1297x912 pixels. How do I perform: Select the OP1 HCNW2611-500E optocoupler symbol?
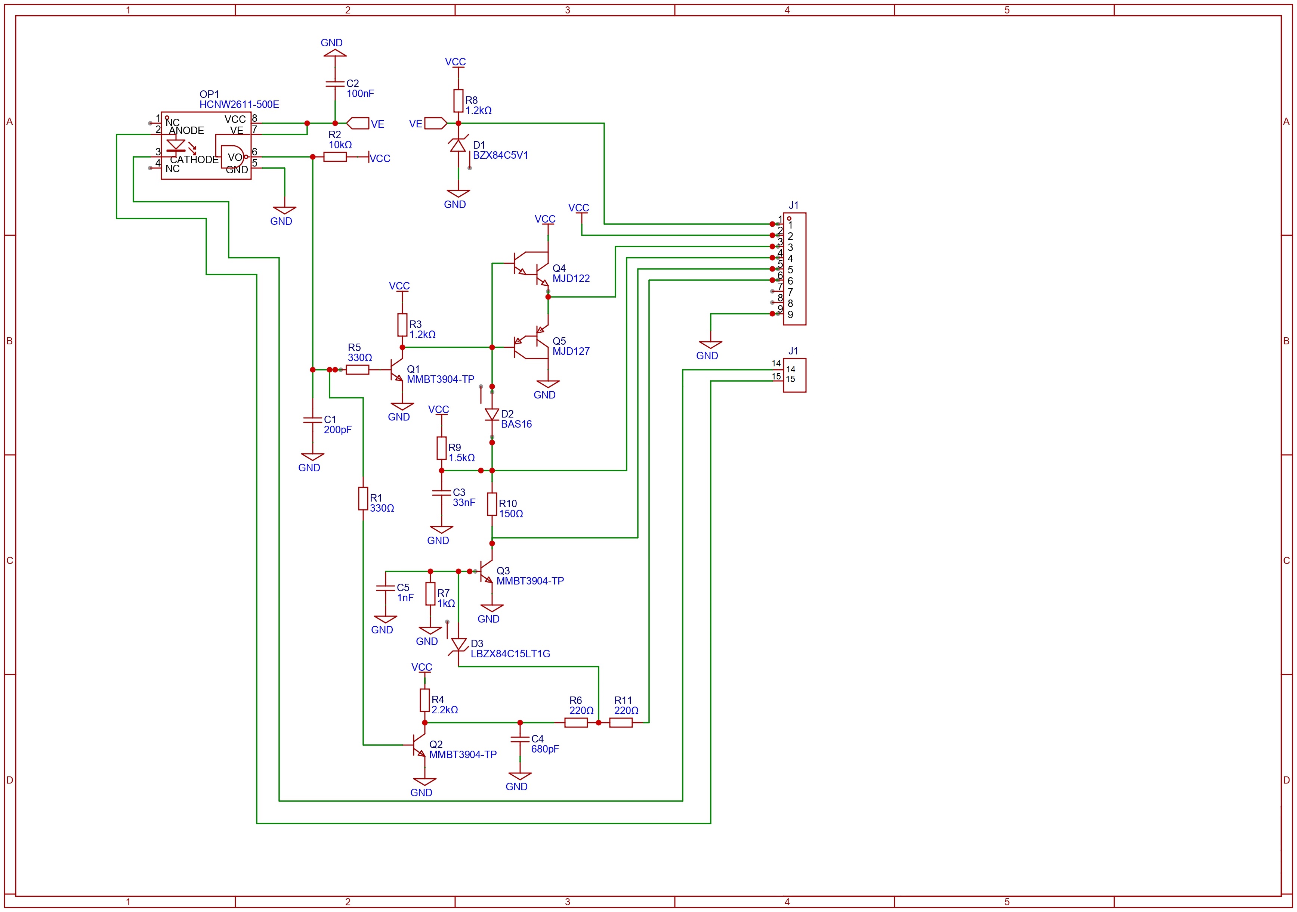(x=206, y=146)
